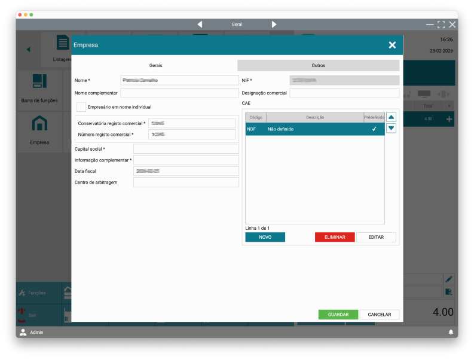This screenshot has height=359, width=474.
Task: Click the notification bell in status bar
Action: (x=451, y=332)
